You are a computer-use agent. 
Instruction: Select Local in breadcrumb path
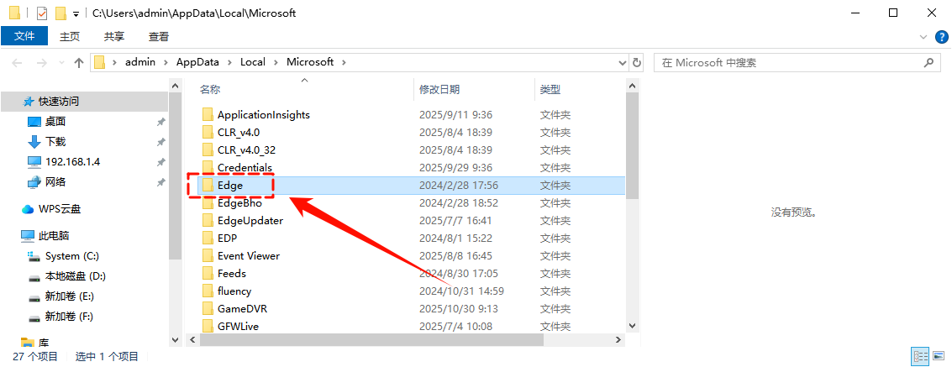[253, 62]
